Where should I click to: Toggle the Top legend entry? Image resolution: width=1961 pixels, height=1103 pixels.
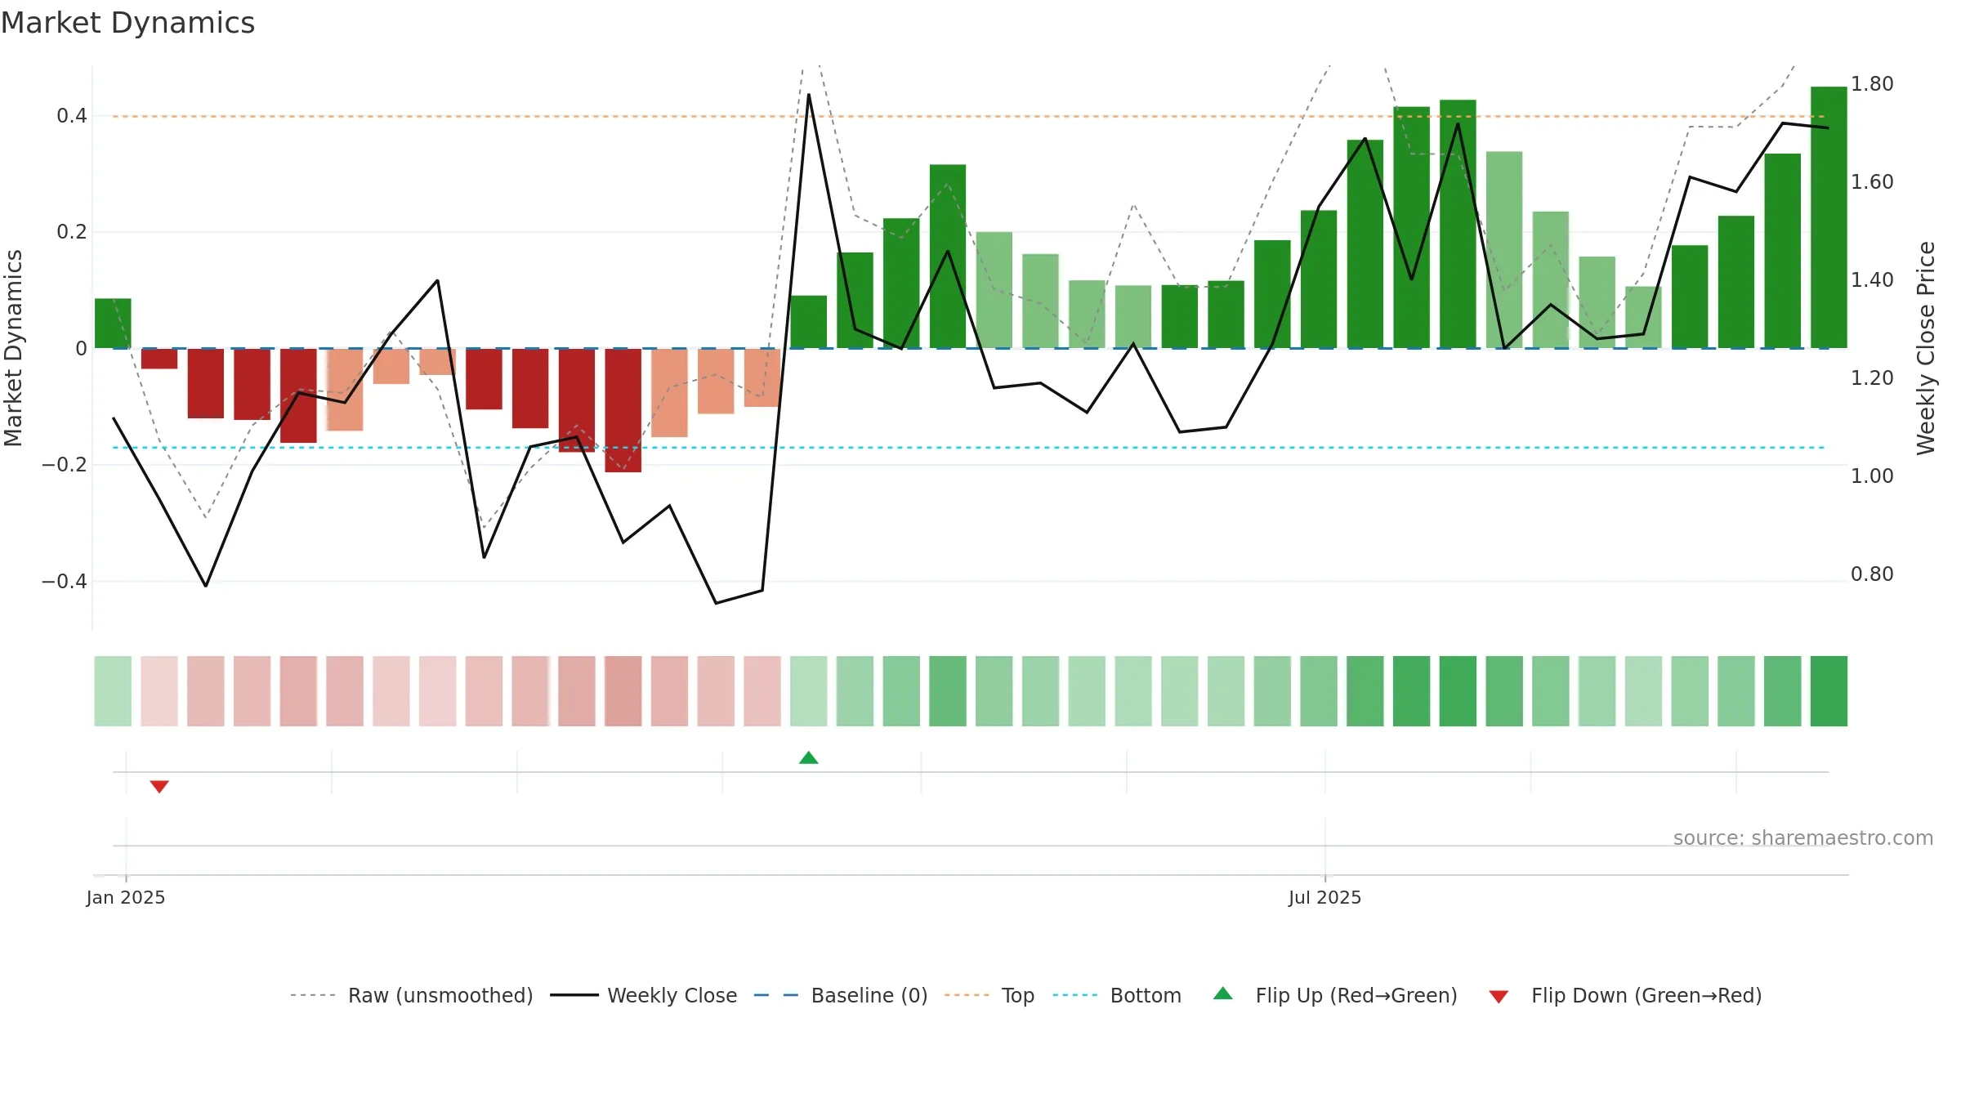[x=989, y=995]
